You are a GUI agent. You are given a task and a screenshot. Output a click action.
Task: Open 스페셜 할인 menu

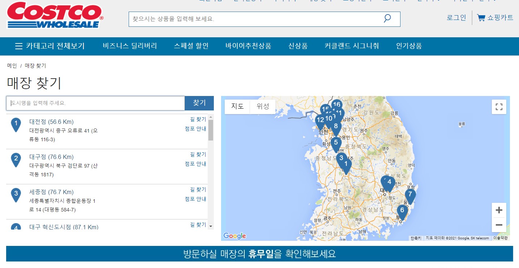(x=191, y=46)
